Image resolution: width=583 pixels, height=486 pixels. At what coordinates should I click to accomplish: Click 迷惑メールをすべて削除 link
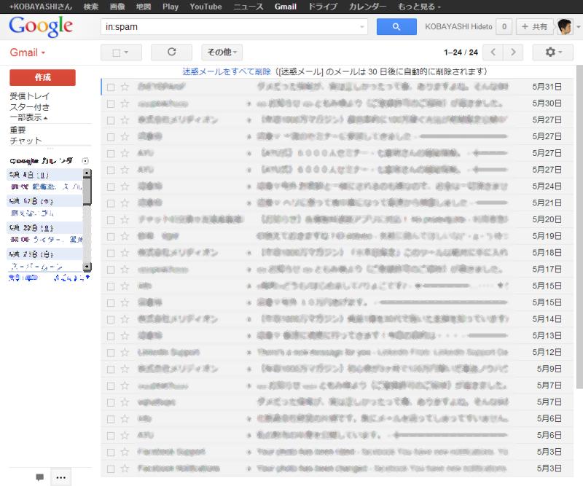227,71
